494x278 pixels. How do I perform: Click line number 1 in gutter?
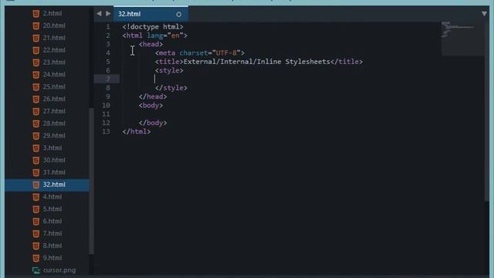pos(108,27)
